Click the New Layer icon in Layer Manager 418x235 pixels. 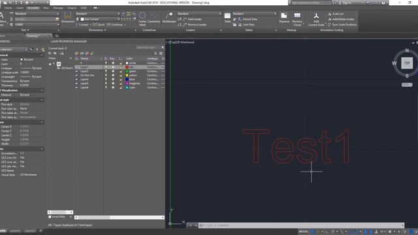77,54
